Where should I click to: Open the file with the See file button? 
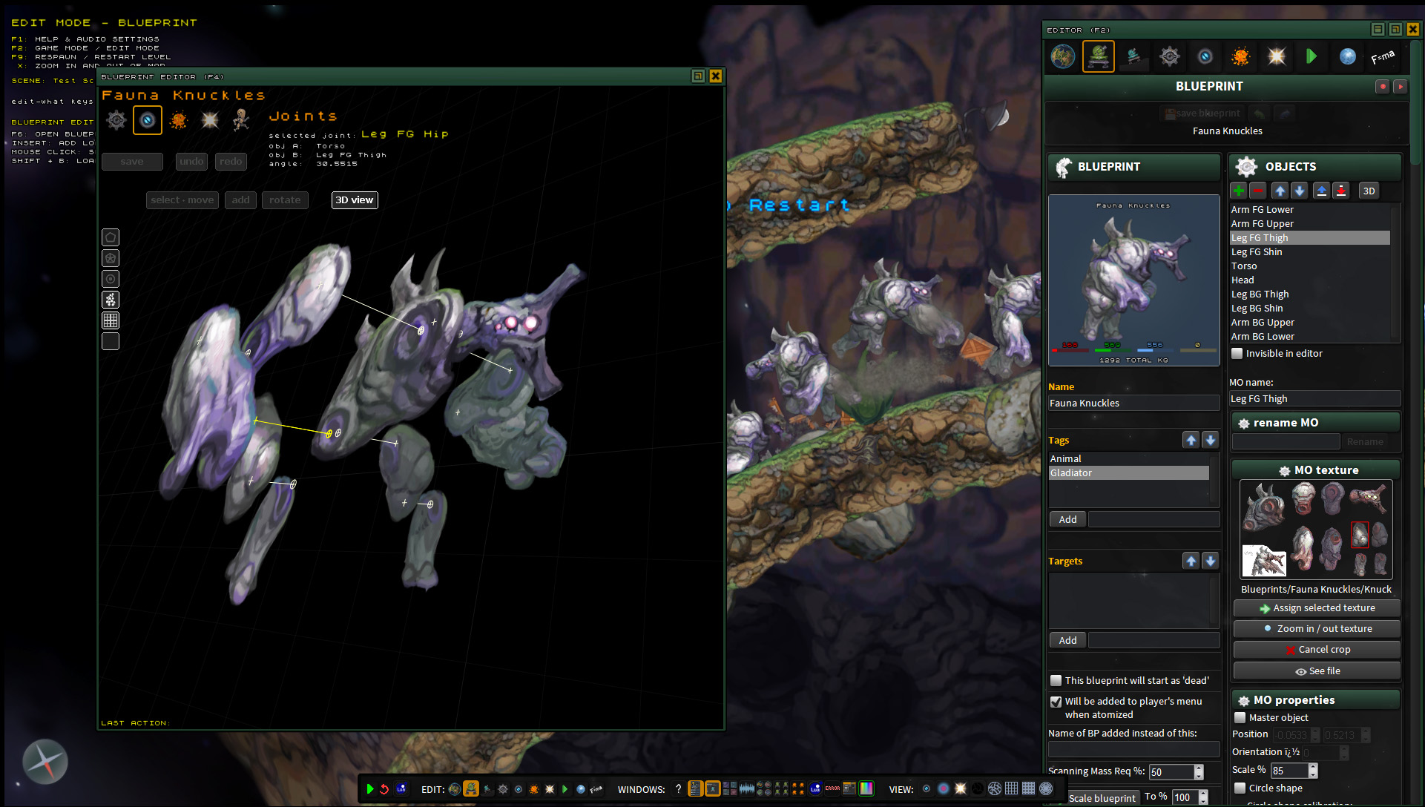1316,671
